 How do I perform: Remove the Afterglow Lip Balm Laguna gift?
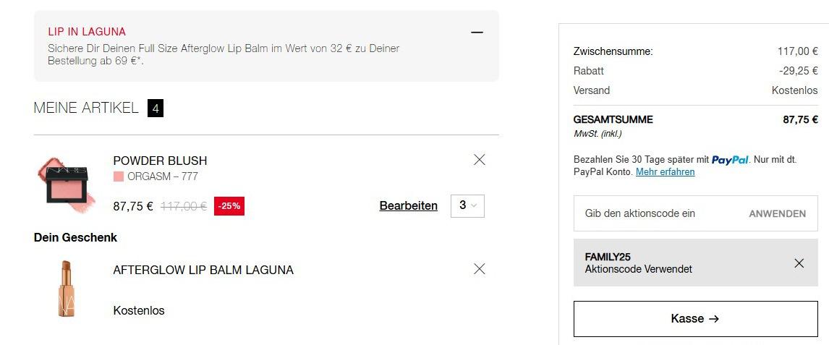pyautogui.click(x=480, y=269)
